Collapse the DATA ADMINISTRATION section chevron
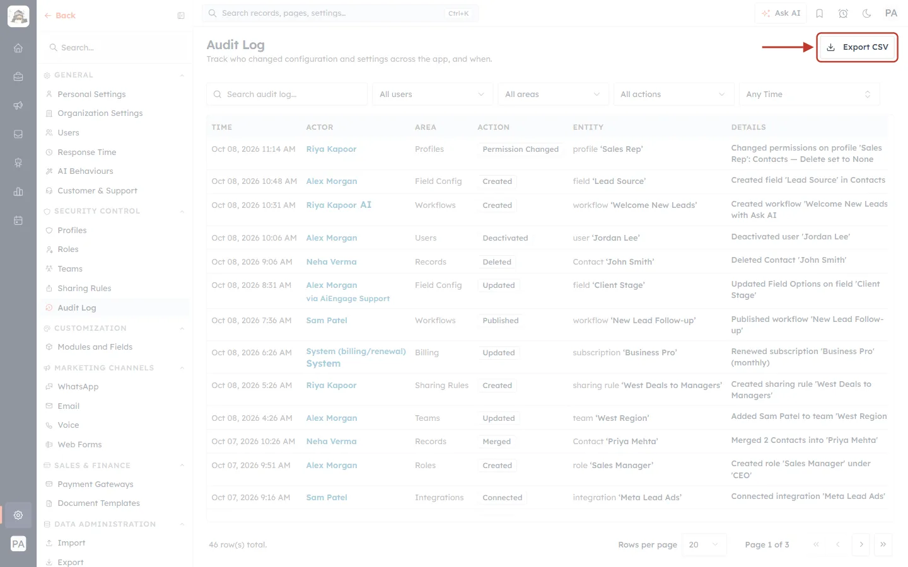Screen dimensions: 908x567 182,525
